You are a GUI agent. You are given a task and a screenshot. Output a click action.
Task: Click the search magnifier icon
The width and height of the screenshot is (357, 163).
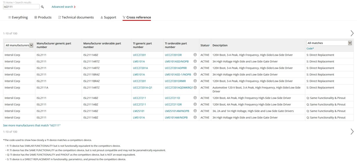[42, 7]
